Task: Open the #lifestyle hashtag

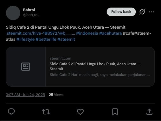Action: [25, 39]
